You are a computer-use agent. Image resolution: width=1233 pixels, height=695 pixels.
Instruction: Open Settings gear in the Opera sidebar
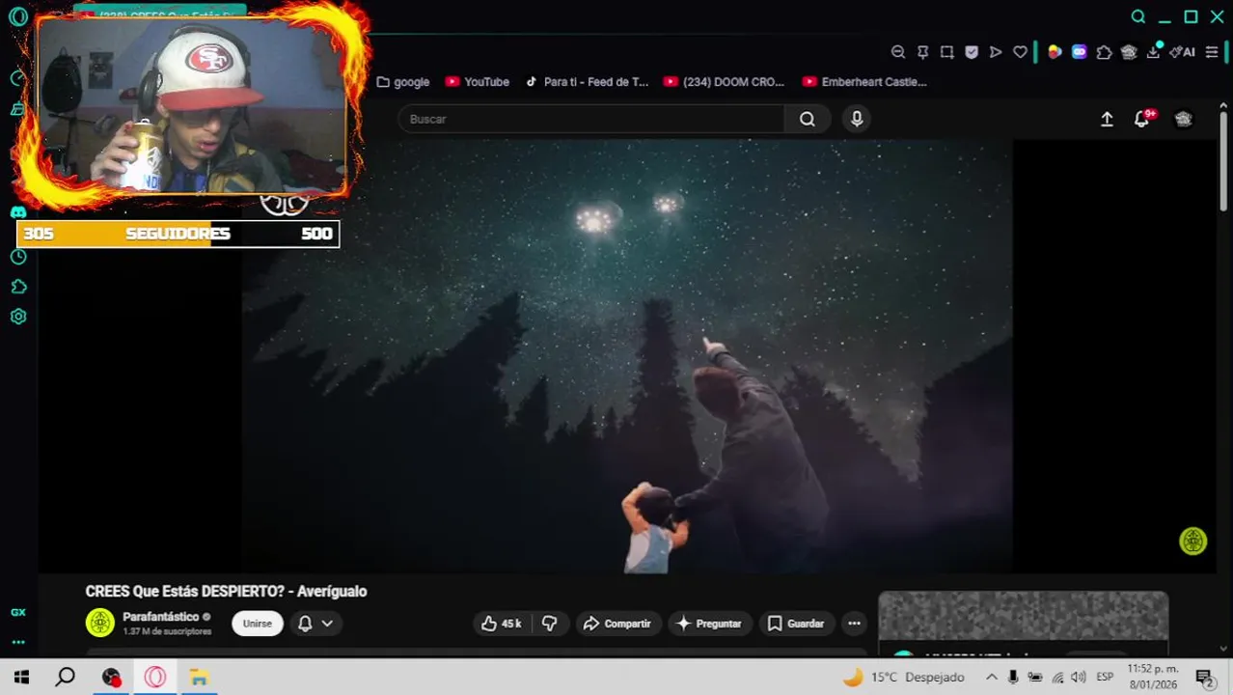(18, 317)
